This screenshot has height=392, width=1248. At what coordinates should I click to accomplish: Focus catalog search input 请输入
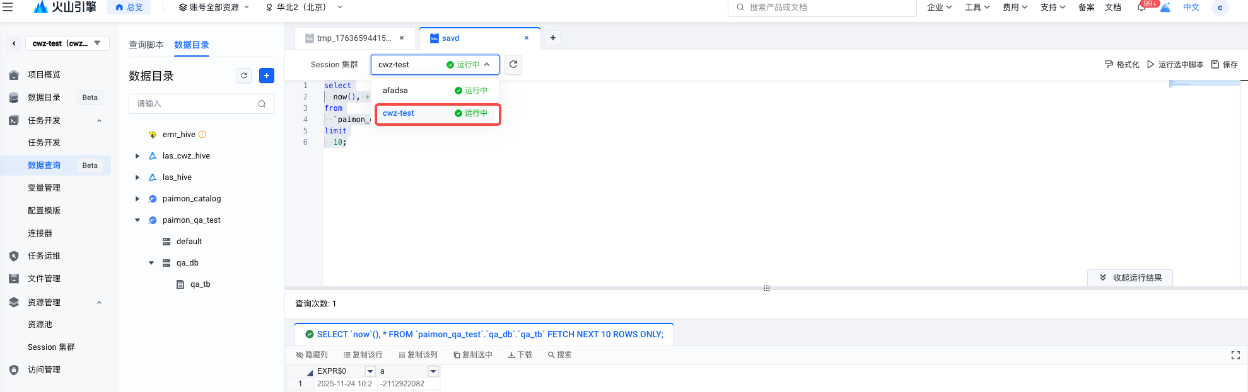click(x=201, y=104)
